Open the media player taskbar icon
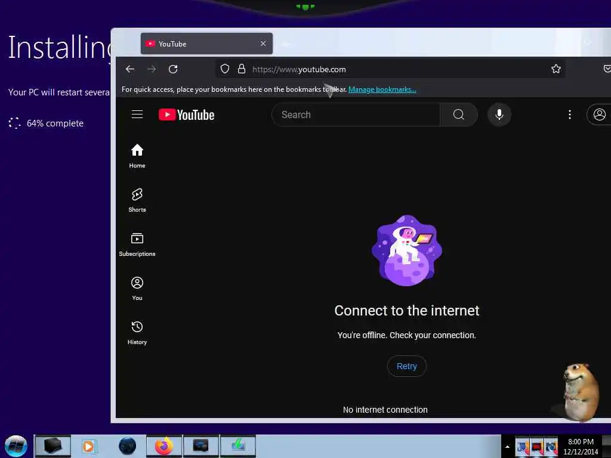Viewport: 611px width, 458px height. pos(88,446)
